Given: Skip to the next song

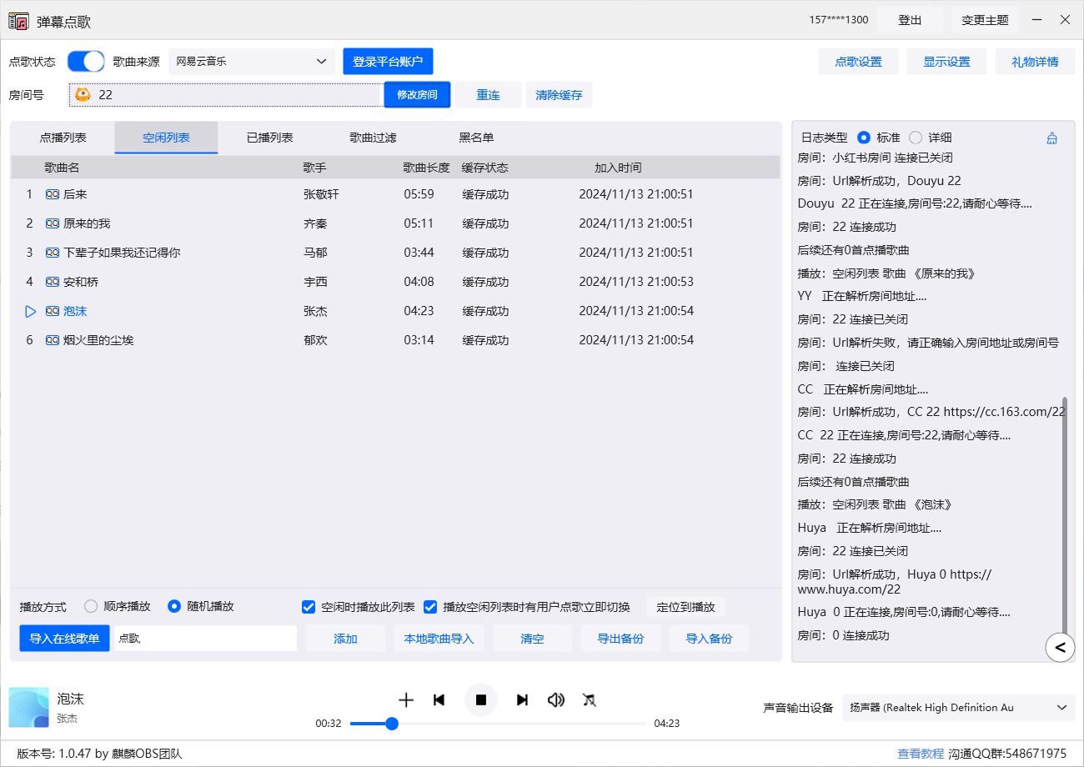Looking at the screenshot, I should [x=522, y=700].
